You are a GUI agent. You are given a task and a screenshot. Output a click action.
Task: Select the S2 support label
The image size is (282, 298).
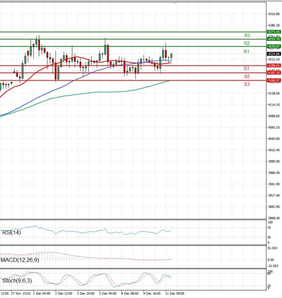(x=246, y=76)
